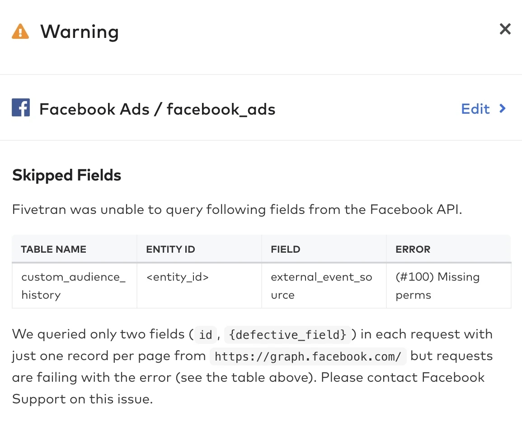Viewport: 522px width, 421px height.
Task: Click the (#100) Missing perms error cell
Action: [437, 286]
